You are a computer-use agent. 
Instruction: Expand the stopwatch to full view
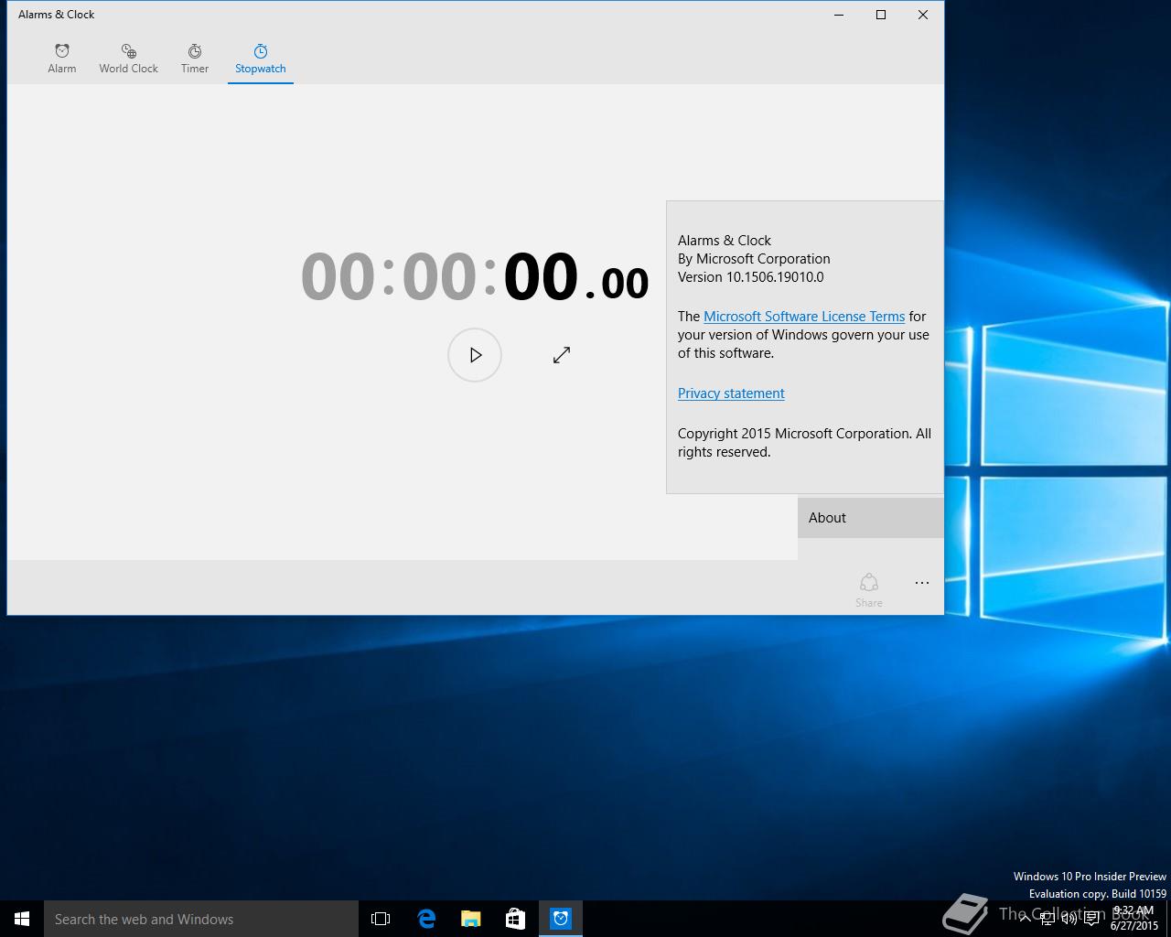tap(562, 355)
